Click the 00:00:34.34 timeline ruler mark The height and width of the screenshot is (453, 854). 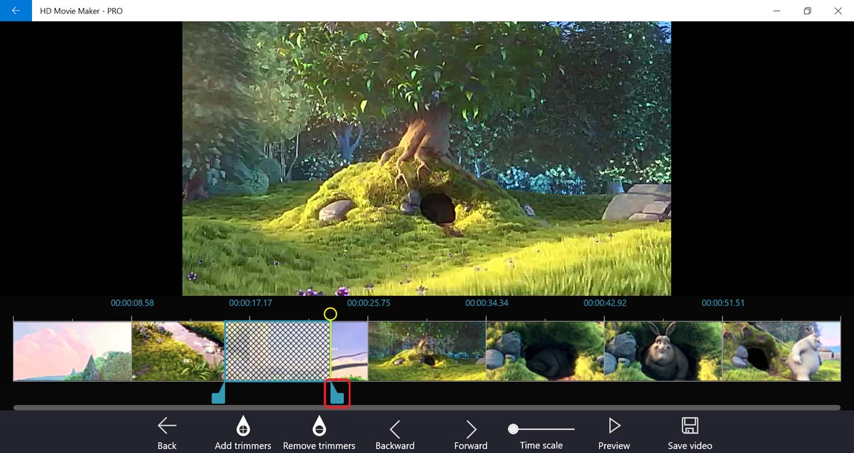coord(486,303)
